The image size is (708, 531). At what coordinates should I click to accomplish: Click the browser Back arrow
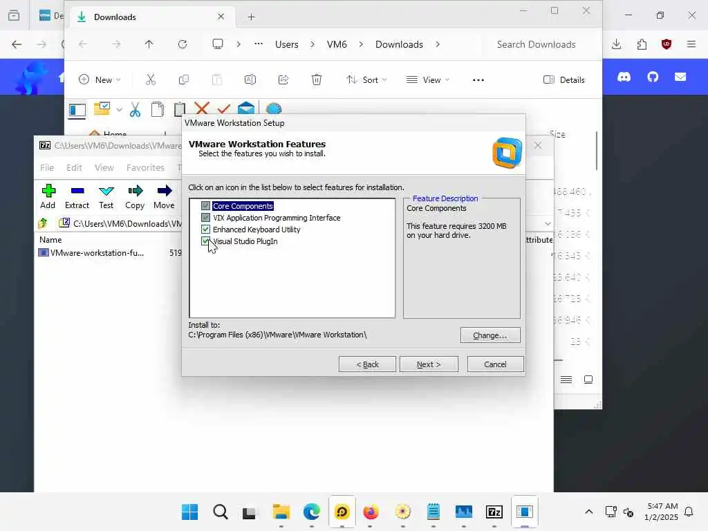pyautogui.click(x=17, y=44)
